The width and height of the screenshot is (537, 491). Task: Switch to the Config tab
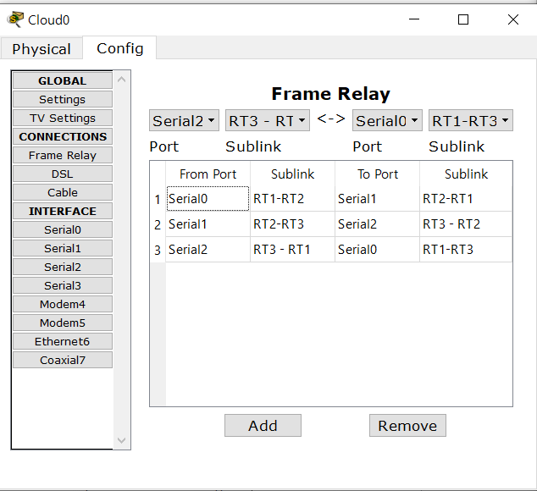pyautogui.click(x=120, y=48)
